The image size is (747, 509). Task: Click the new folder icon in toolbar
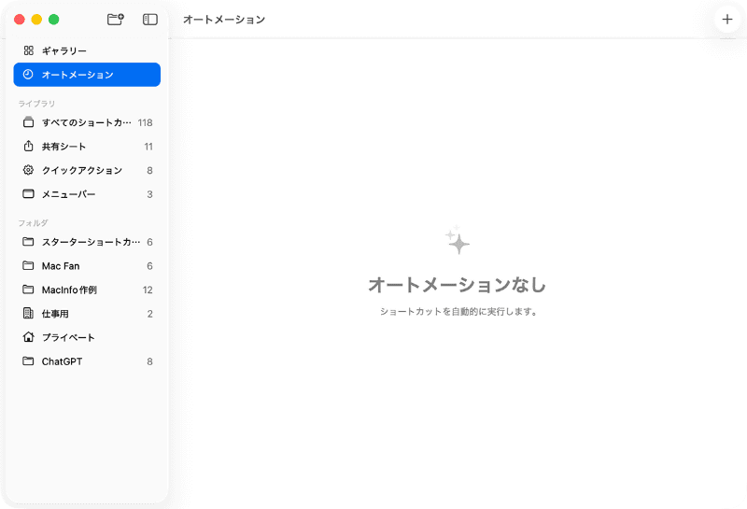(x=115, y=19)
